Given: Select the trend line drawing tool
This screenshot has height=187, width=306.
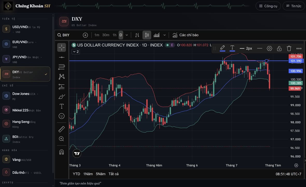Looking at the screenshot, I should 61,57.
